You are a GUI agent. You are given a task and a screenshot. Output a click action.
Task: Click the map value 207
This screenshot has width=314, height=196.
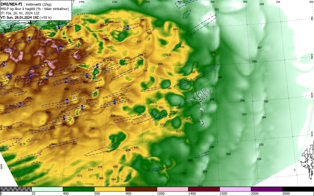pyautogui.click(x=259, y=48)
